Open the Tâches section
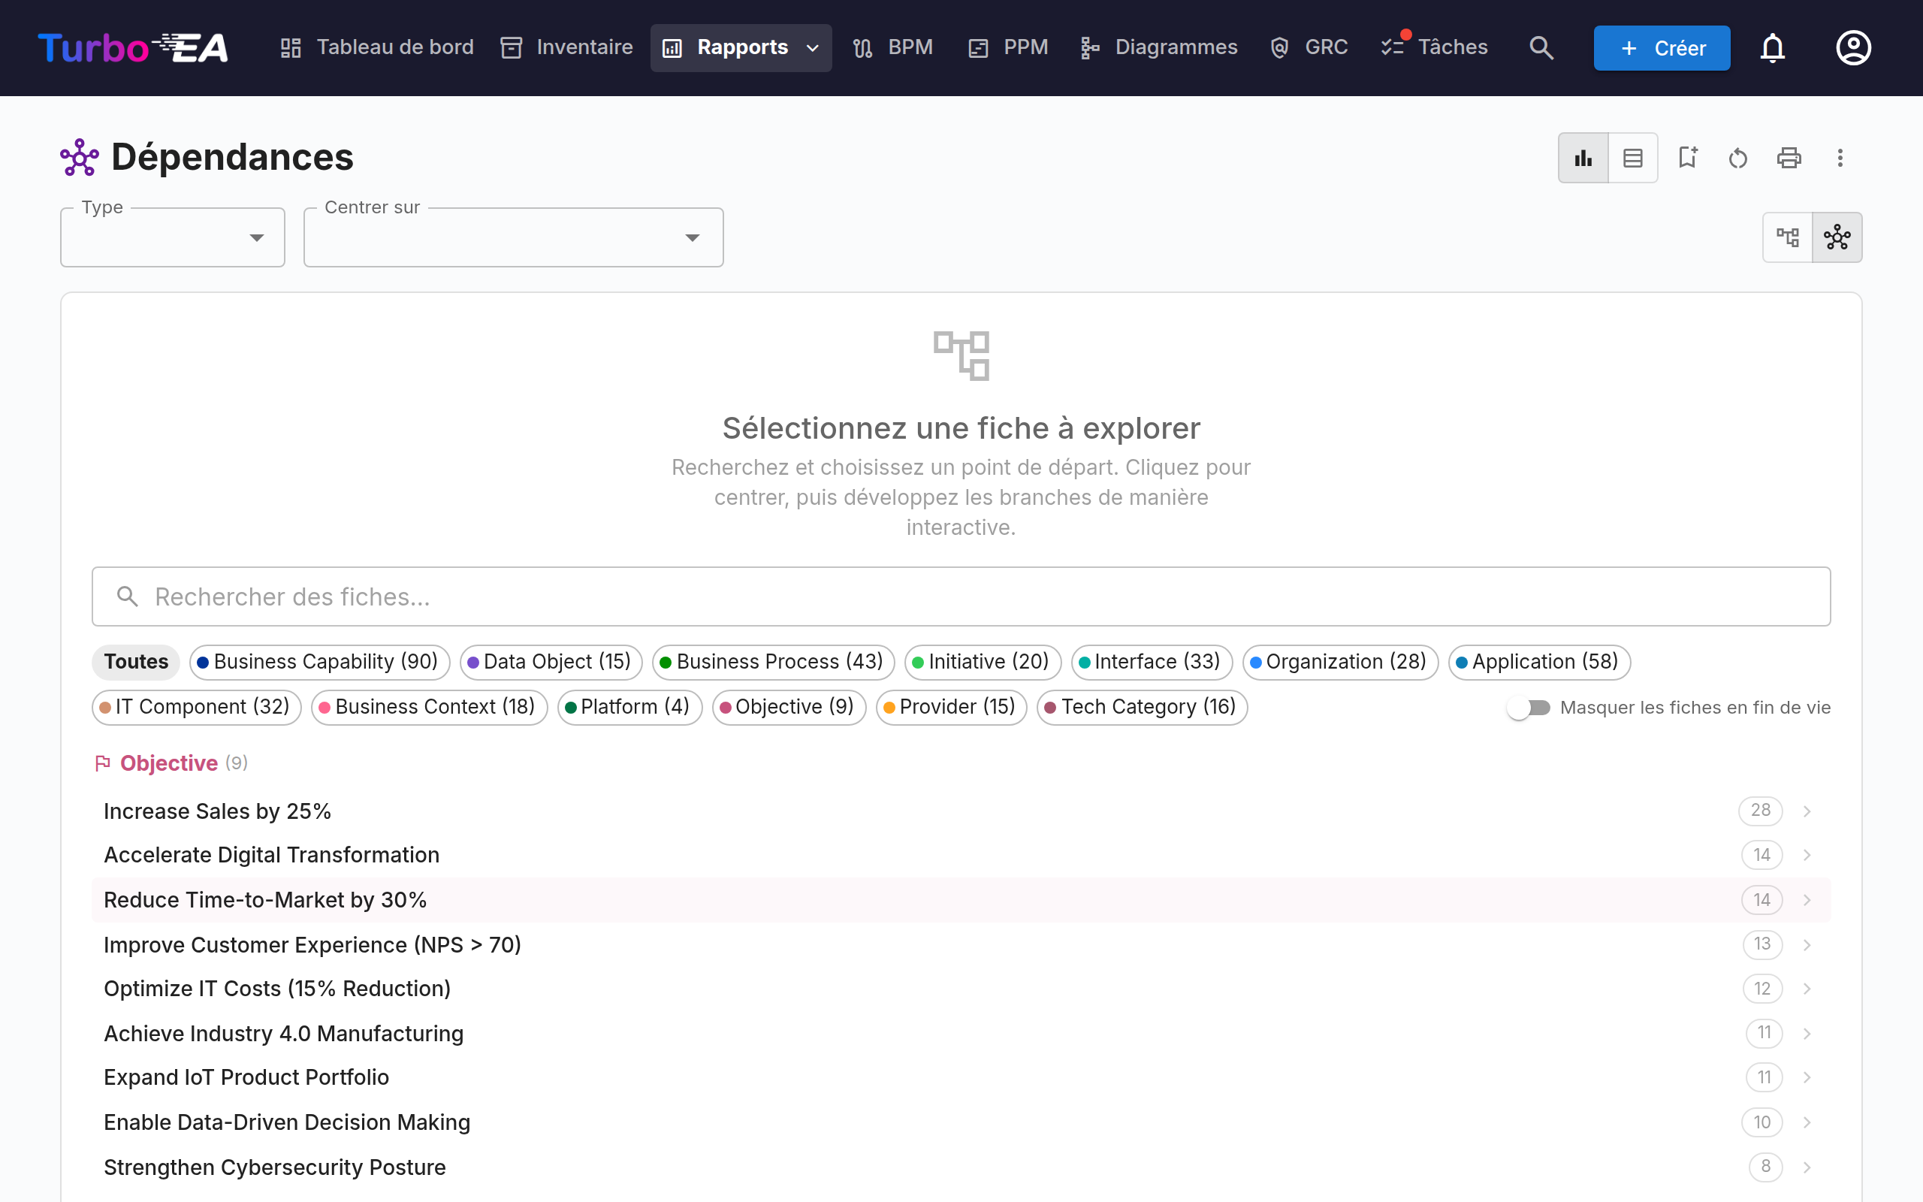The height and width of the screenshot is (1202, 1923). click(x=1435, y=47)
